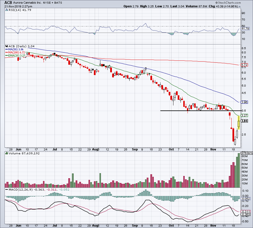253x228 pixels.
Task: Click the MACD(12,26,9) legend label
Action: coord(18,190)
